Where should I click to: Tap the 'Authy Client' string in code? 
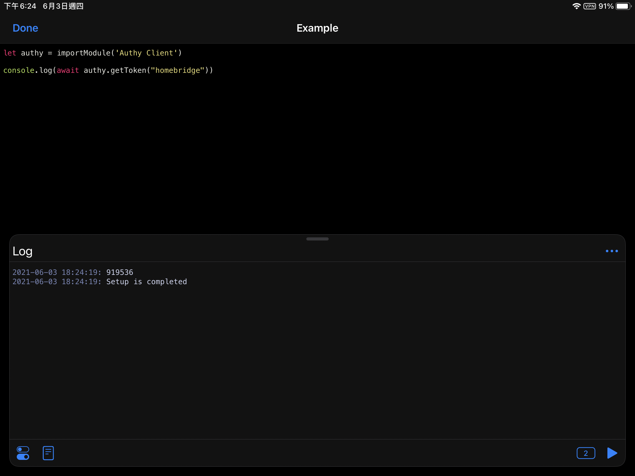click(x=146, y=53)
